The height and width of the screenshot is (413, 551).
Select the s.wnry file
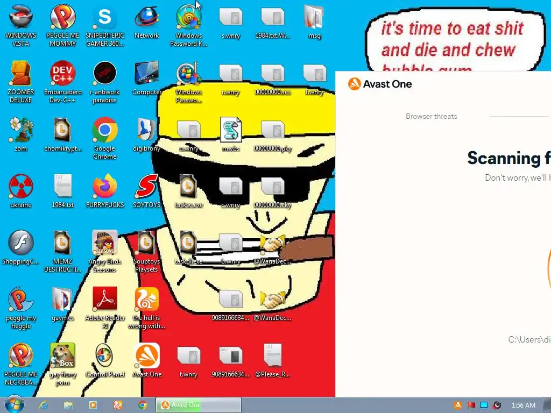click(231, 22)
